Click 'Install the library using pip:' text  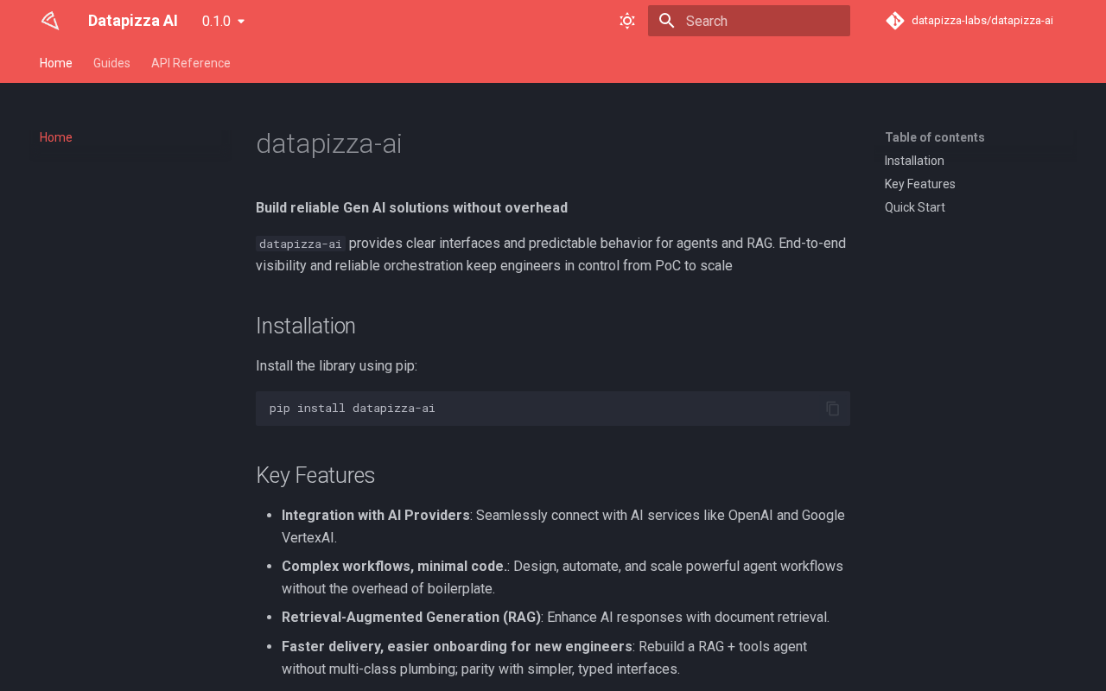click(x=337, y=366)
